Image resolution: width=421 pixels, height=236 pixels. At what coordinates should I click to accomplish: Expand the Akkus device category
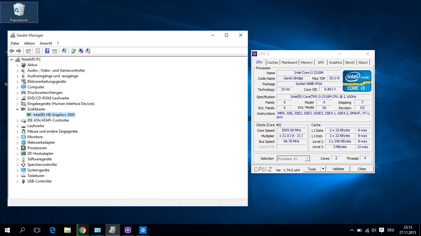(18, 65)
